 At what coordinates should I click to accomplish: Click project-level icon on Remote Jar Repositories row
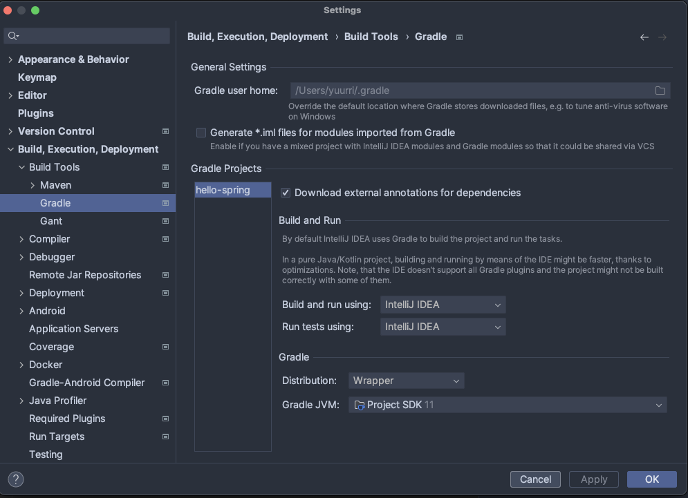pos(165,275)
